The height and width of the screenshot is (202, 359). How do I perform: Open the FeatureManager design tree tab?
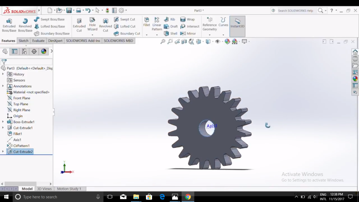[x=5, y=51]
